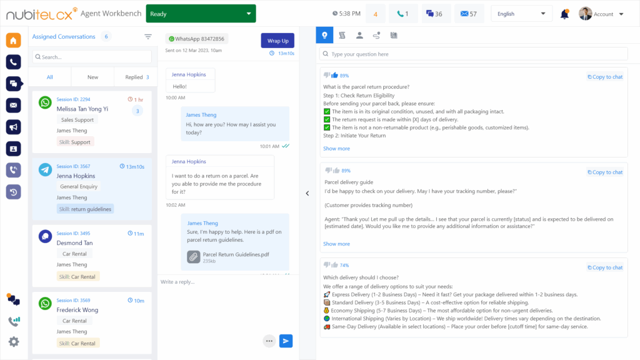Open the Home icon in left sidebar
Image resolution: width=640 pixels, height=360 pixels.
tap(12, 39)
